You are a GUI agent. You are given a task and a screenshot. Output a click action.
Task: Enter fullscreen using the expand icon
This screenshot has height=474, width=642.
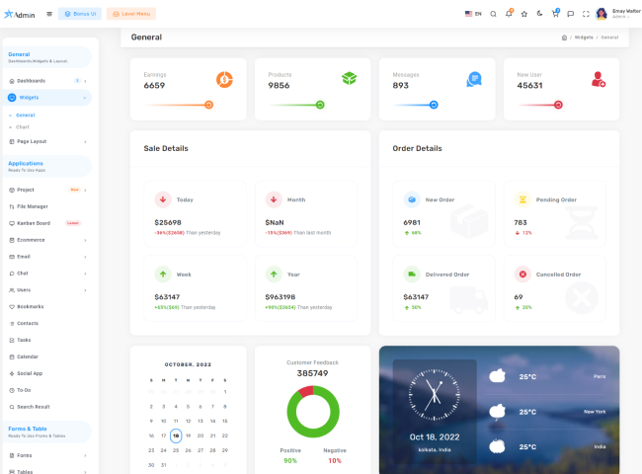coord(586,14)
